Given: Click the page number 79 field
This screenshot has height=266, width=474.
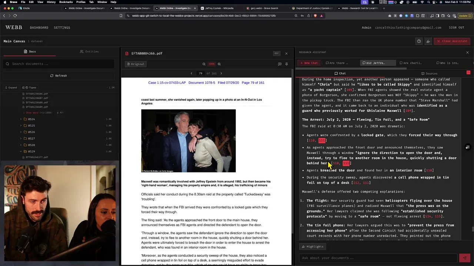Looking at the screenshot, I should 200,73.
